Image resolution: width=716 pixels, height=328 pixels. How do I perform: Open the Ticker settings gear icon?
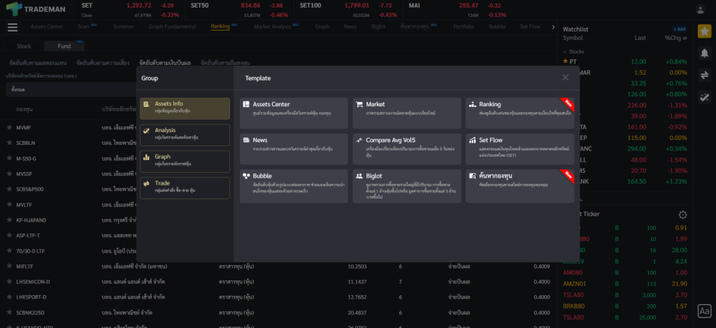pyautogui.click(x=682, y=215)
